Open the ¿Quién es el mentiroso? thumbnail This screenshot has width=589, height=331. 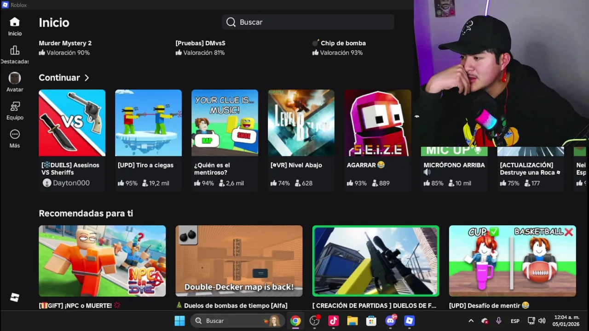225,123
